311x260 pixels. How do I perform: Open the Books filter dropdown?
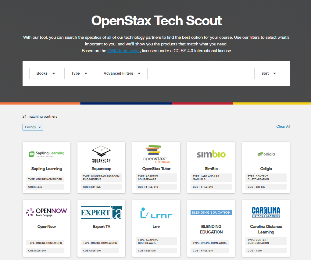point(46,73)
